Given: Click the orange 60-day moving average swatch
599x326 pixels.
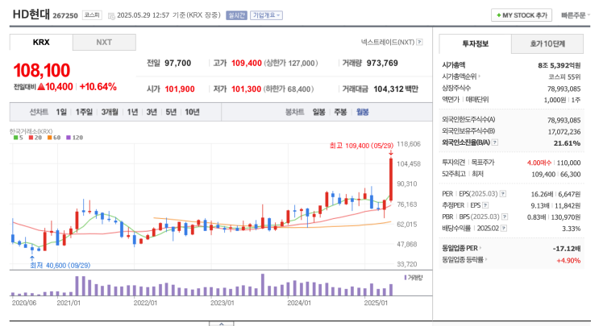Looking at the screenshot, I should click(x=50, y=138).
